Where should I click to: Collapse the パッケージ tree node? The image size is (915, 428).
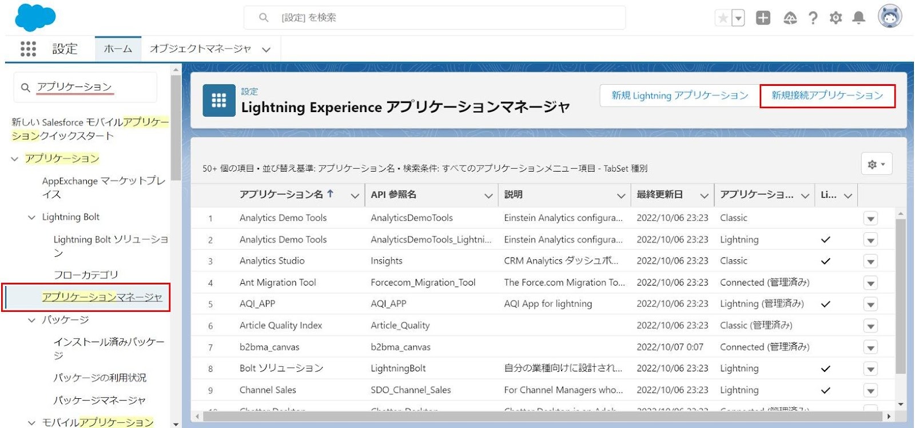[31, 320]
